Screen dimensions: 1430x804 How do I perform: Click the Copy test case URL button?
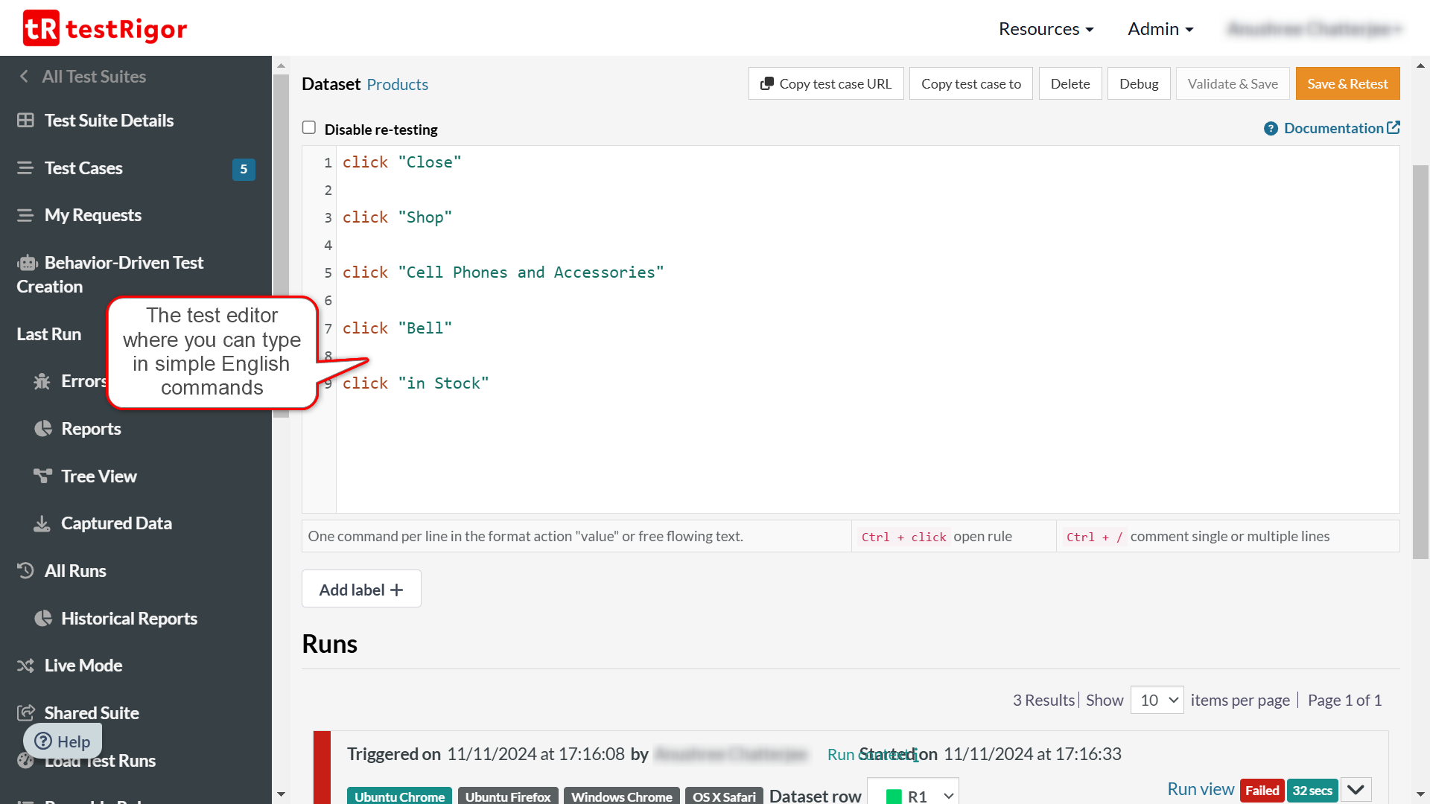(825, 83)
